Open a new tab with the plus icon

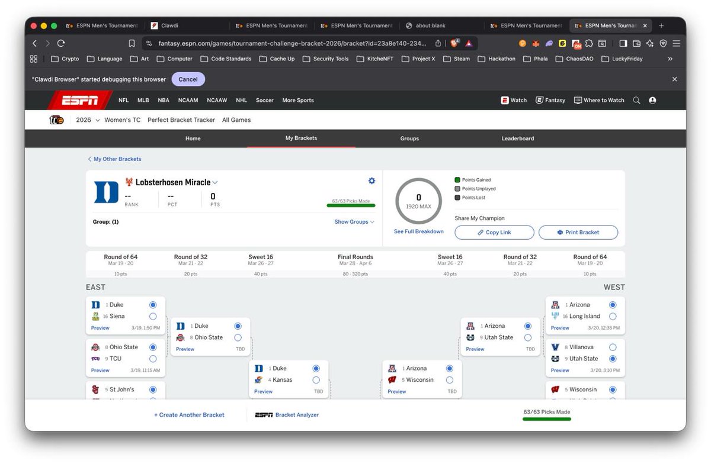[661, 25]
